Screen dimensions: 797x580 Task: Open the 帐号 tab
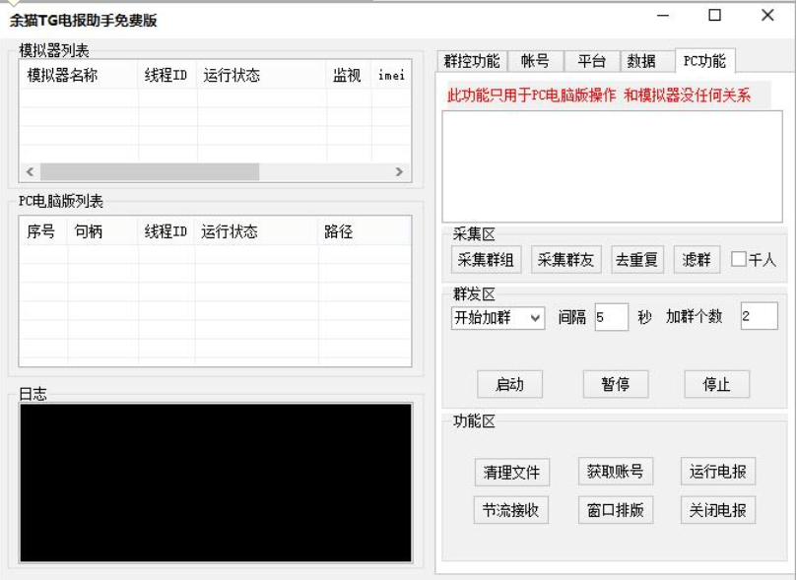pyautogui.click(x=535, y=61)
